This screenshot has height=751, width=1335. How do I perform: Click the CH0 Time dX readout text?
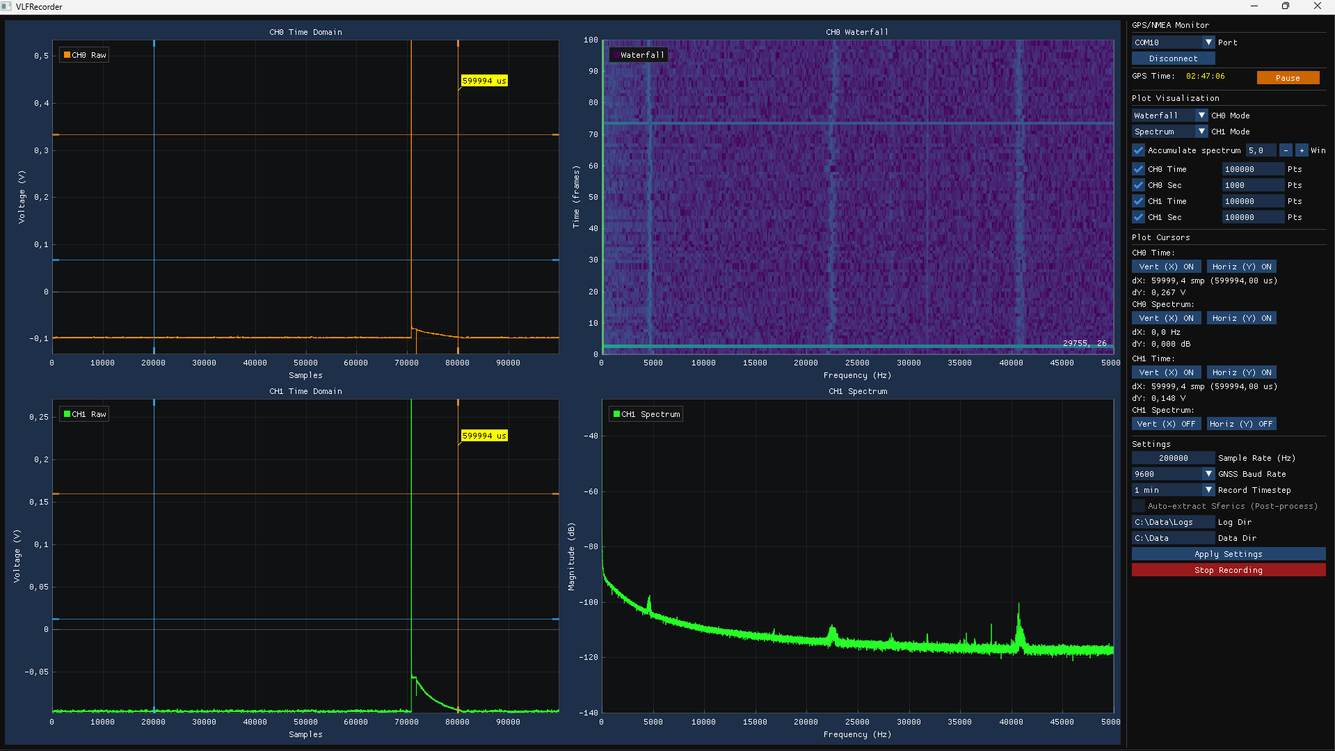(1204, 281)
